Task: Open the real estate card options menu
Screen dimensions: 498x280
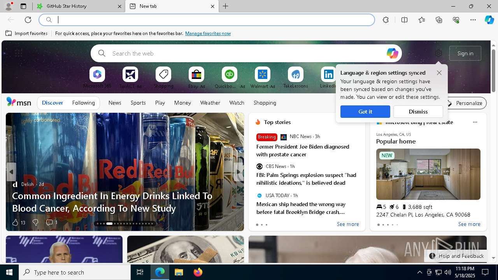Action: [475, 122]
